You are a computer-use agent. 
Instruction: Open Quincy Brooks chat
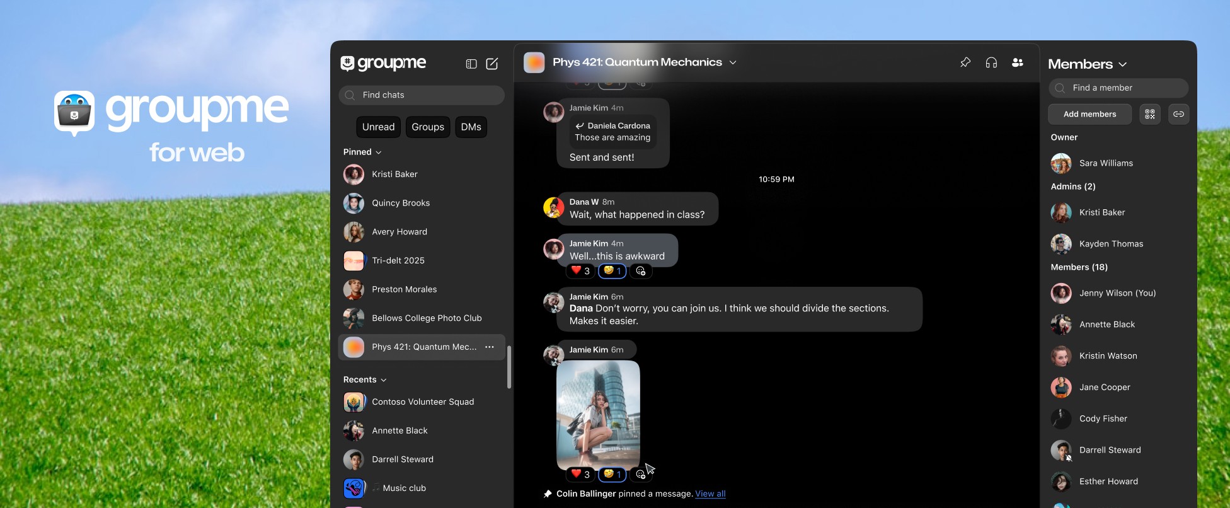coord(422,203)
